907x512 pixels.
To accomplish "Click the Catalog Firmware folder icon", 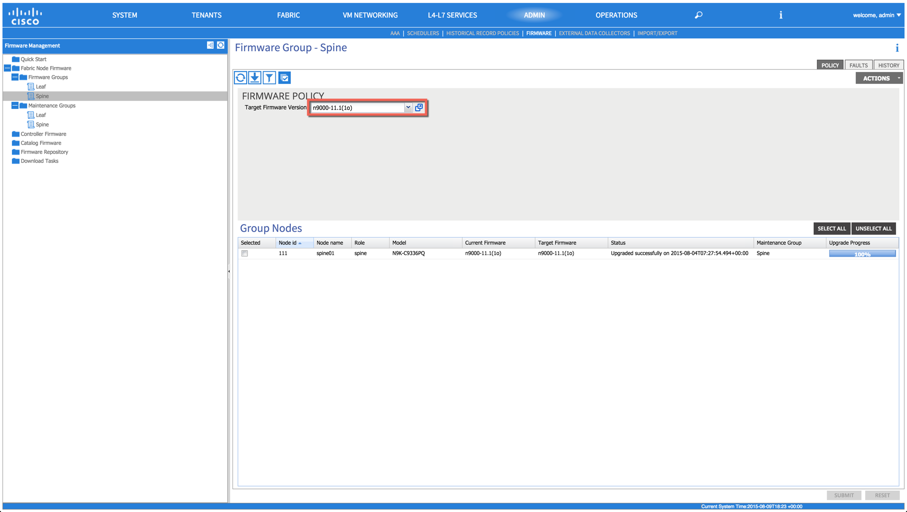I will click(16, 143).
